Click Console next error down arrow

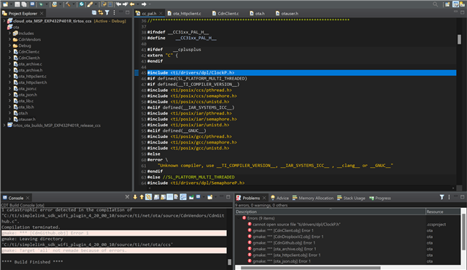[135, 197]
